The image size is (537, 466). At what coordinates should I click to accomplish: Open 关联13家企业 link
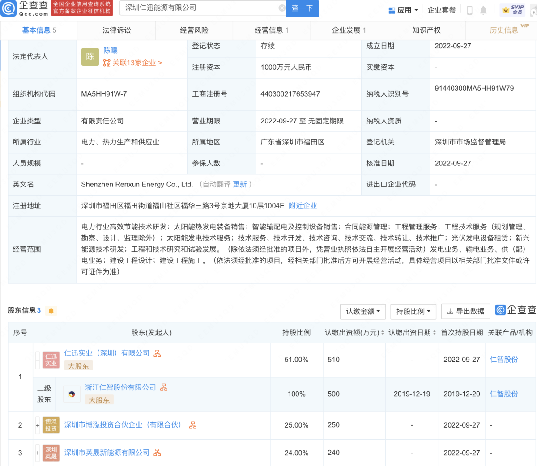tap(132, 63)
